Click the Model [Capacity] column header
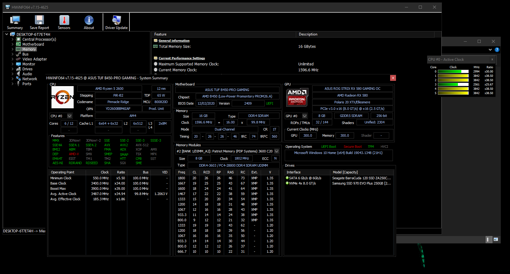The width and height of the screenshot is (510, 274). [362, 172]
